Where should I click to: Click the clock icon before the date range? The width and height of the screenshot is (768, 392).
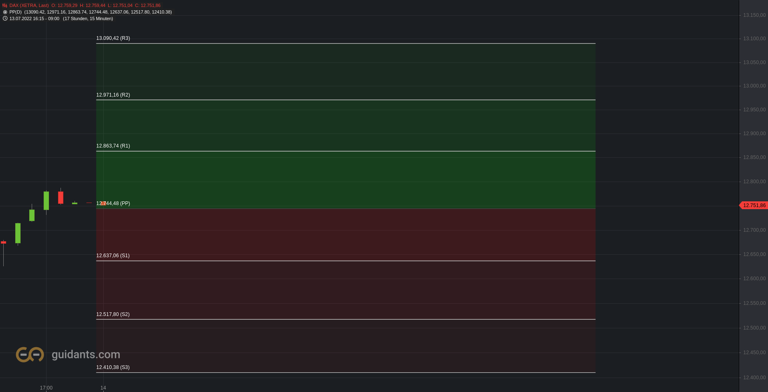point(5,18)
